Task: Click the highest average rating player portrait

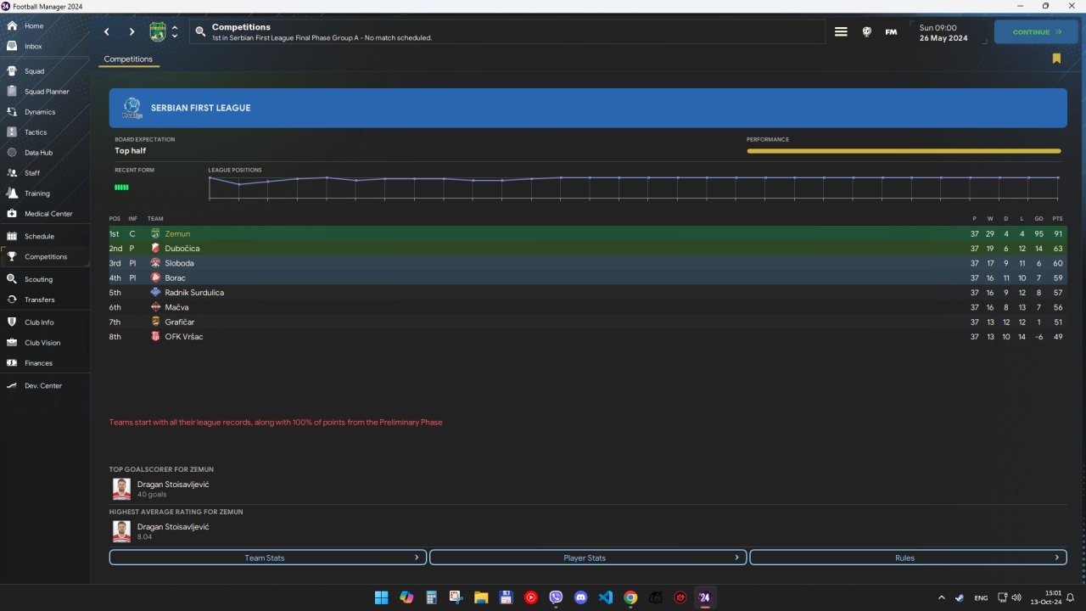Action: (121, 531)
